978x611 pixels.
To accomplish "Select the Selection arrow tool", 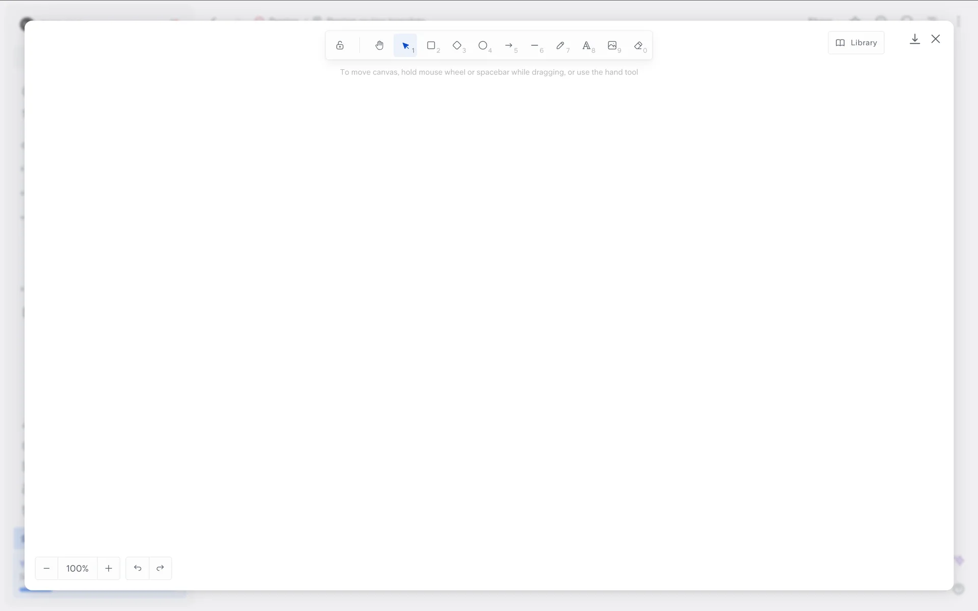I will [x=405, y=46].
